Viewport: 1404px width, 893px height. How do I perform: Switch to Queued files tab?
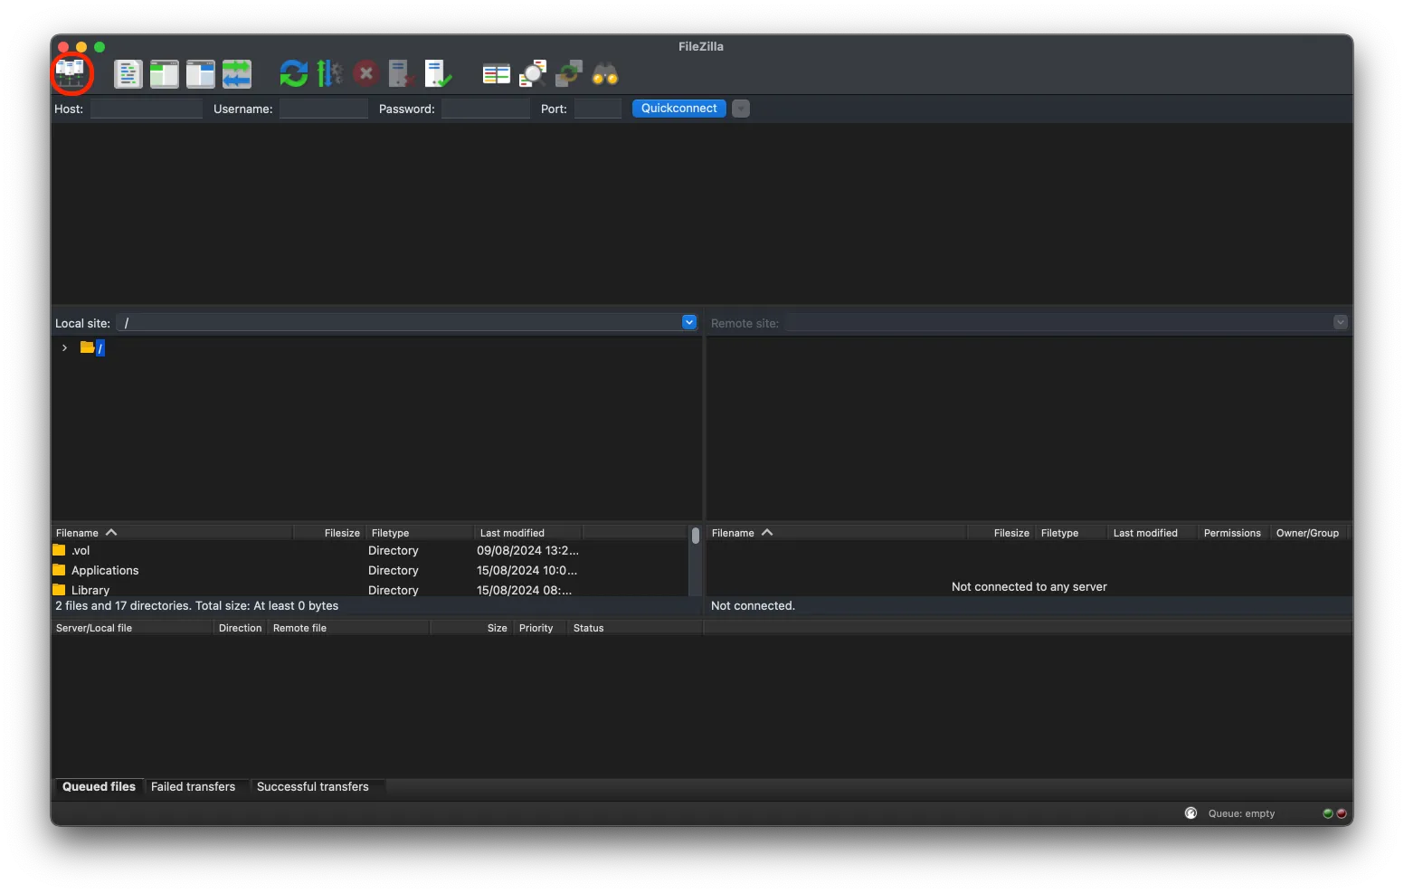coord(99,787)
